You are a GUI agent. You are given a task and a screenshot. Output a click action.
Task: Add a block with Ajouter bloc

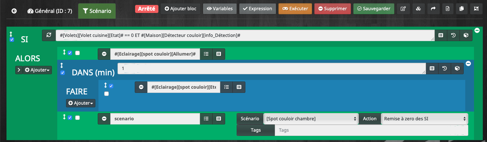(181, 8)
